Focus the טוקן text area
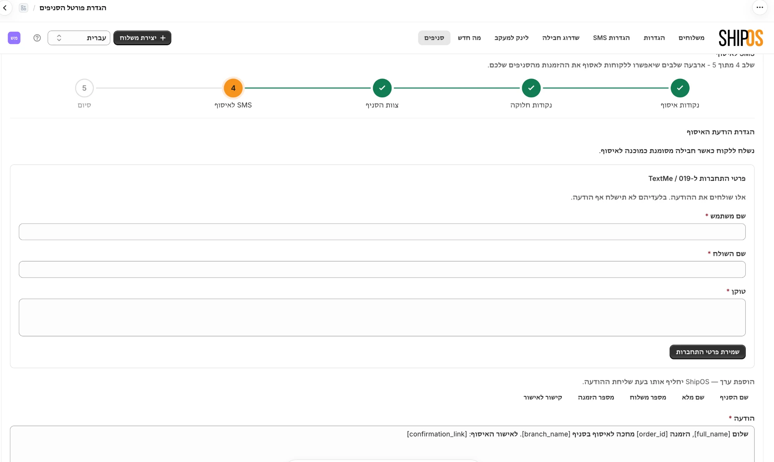 coord(382,317)
